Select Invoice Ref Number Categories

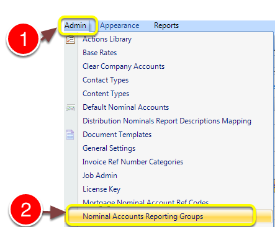(133, 162)
